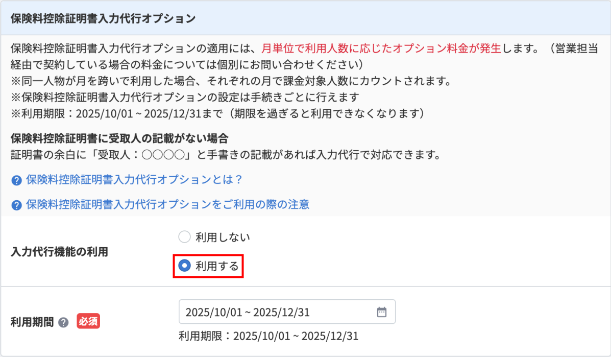
Task: Click the 2025/10/01 ~ 2025/12/31 date range field
Action: (287, 312)
